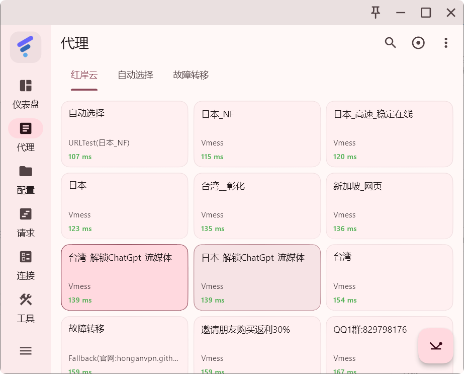
Task: Select the 新加坡_网页 proxy node
Action: [390, 206]
